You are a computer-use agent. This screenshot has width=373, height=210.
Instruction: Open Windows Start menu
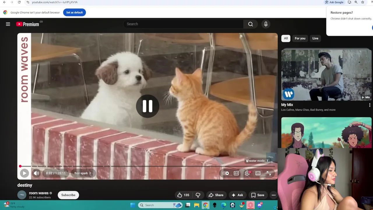click(133, 205)
